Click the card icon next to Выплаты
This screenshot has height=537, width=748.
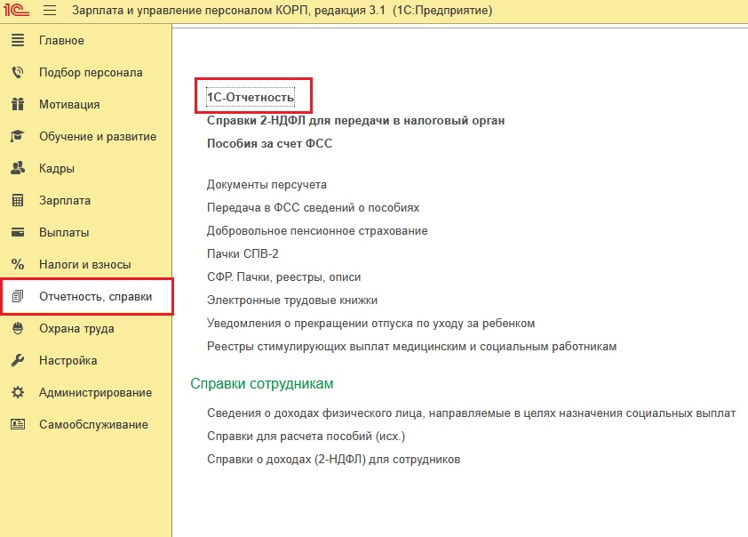17,233
